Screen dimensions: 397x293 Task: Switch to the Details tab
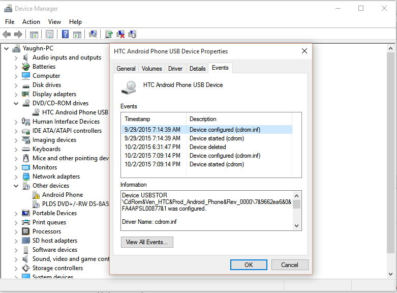(198, 69)
